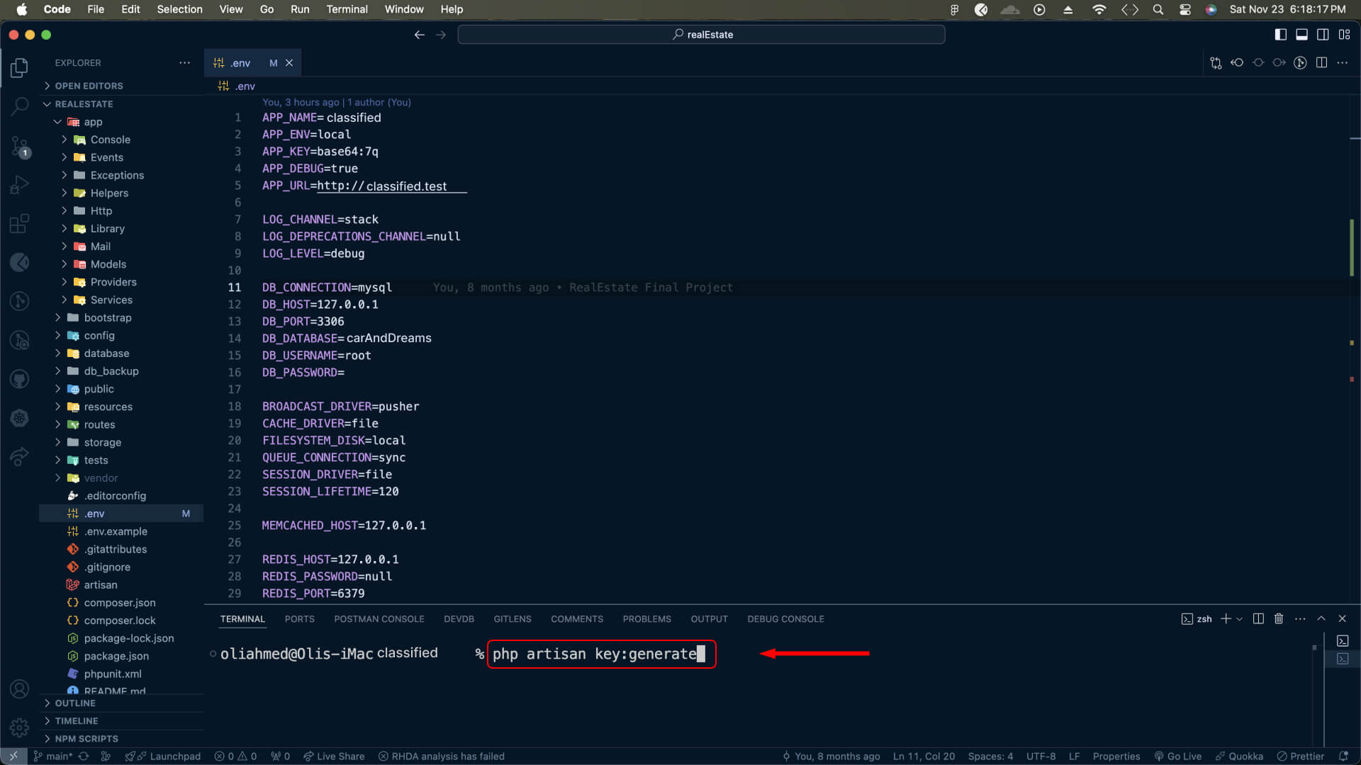Switch to the PROBLEMS panel tab
Image resolution: width=1361 pixels, height=765 pixels.
646,618
